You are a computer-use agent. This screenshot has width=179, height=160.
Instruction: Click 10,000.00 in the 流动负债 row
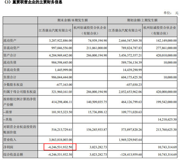(x=170, y=63)
